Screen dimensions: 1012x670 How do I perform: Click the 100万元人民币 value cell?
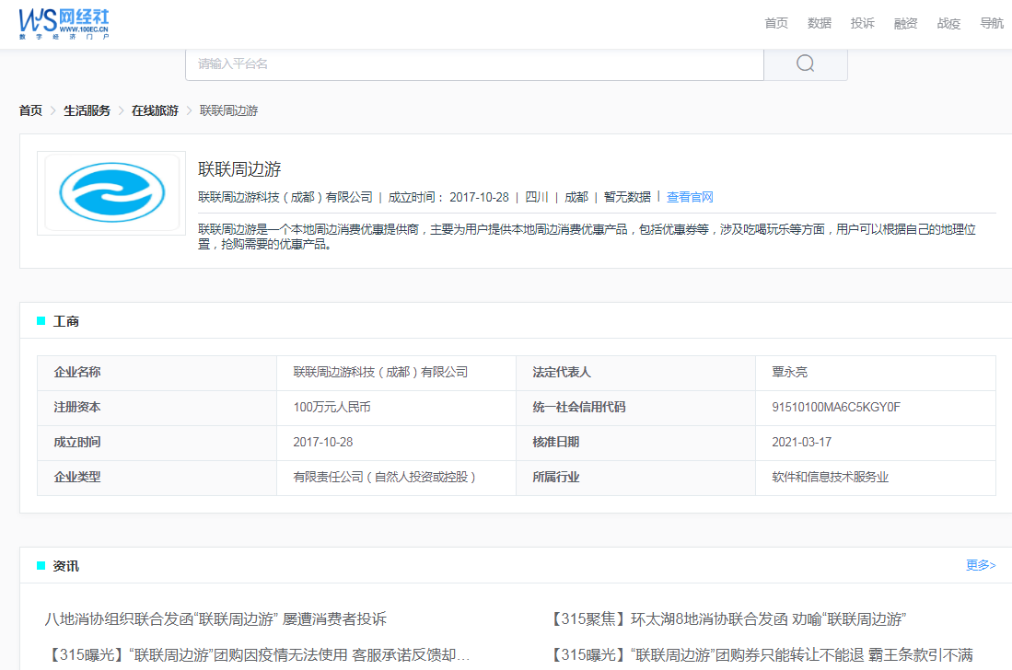tap(332, 407)
